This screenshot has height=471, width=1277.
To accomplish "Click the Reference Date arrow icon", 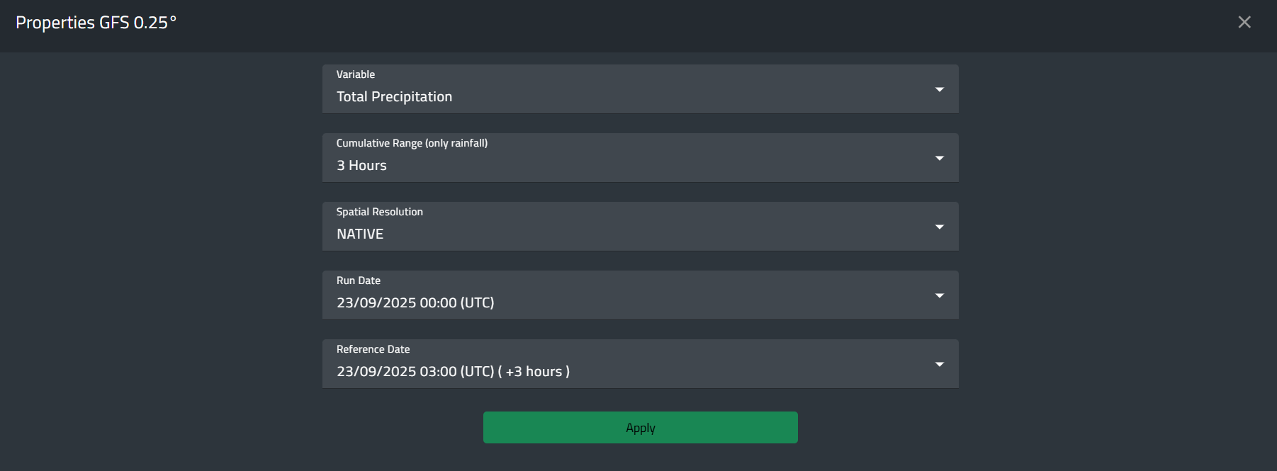I will 939,364.
